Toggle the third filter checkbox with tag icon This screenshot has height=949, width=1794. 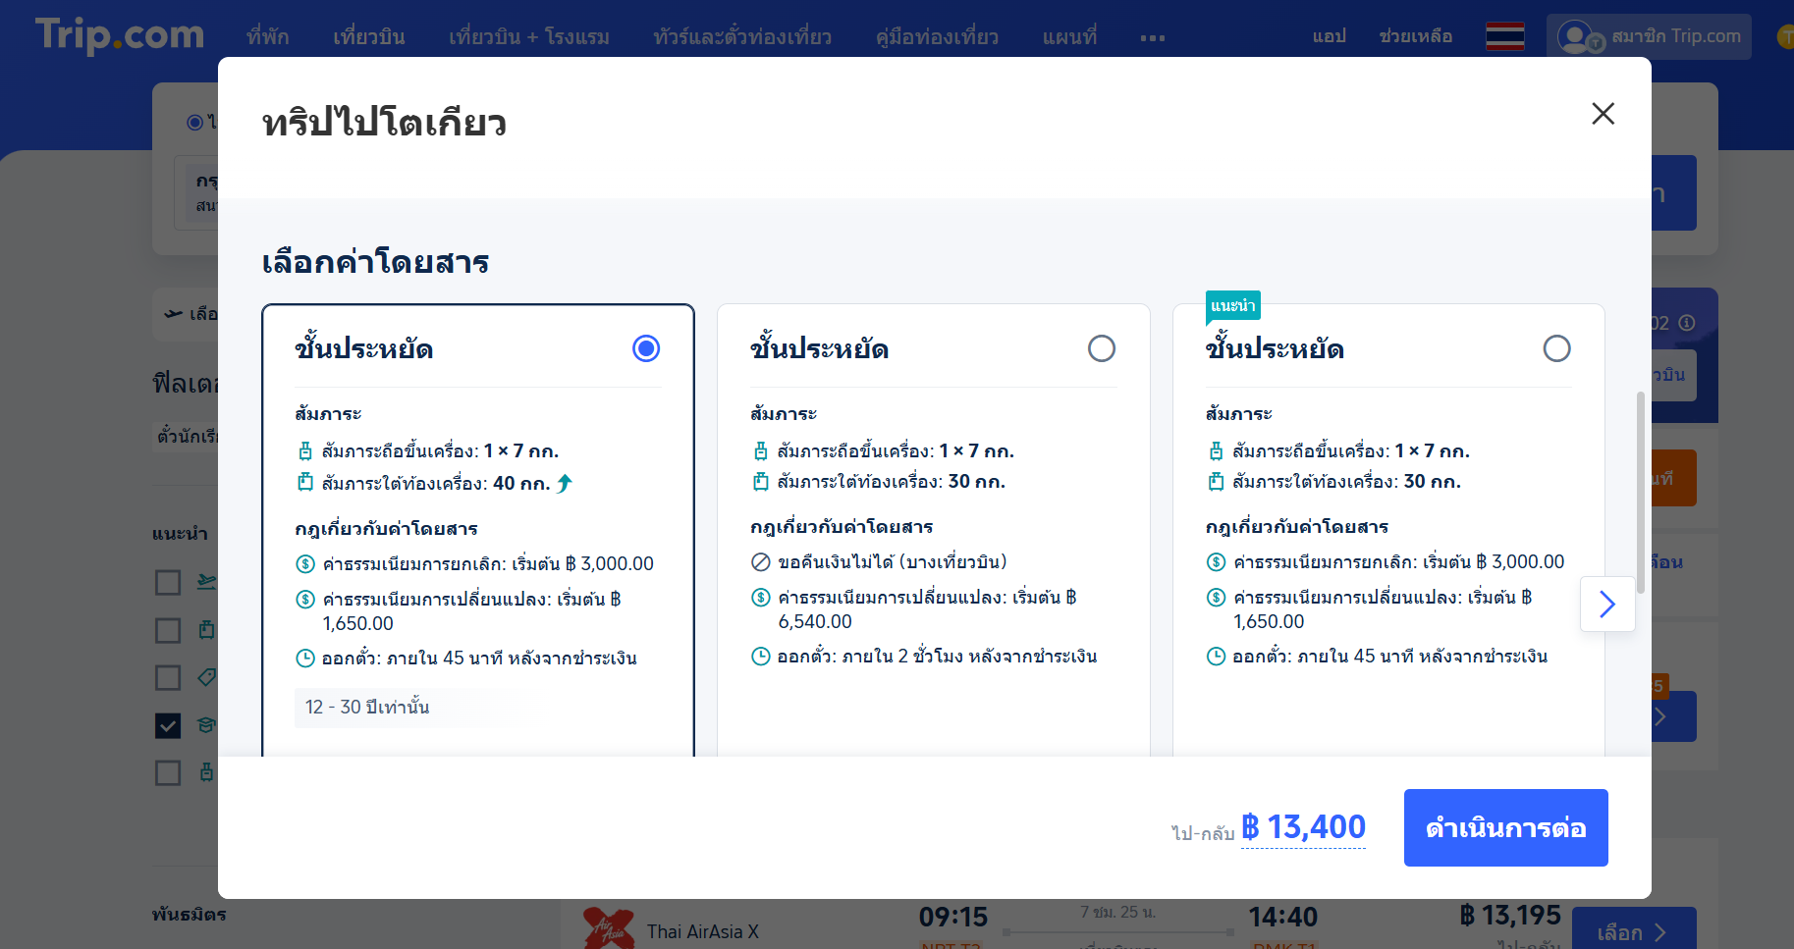[x=168, y=678]
